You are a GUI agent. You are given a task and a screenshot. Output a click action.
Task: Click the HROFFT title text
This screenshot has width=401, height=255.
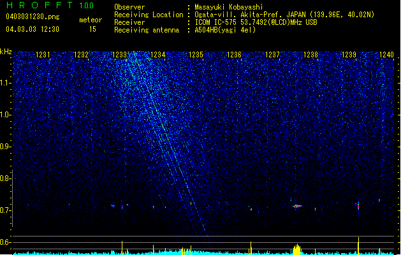40,5
